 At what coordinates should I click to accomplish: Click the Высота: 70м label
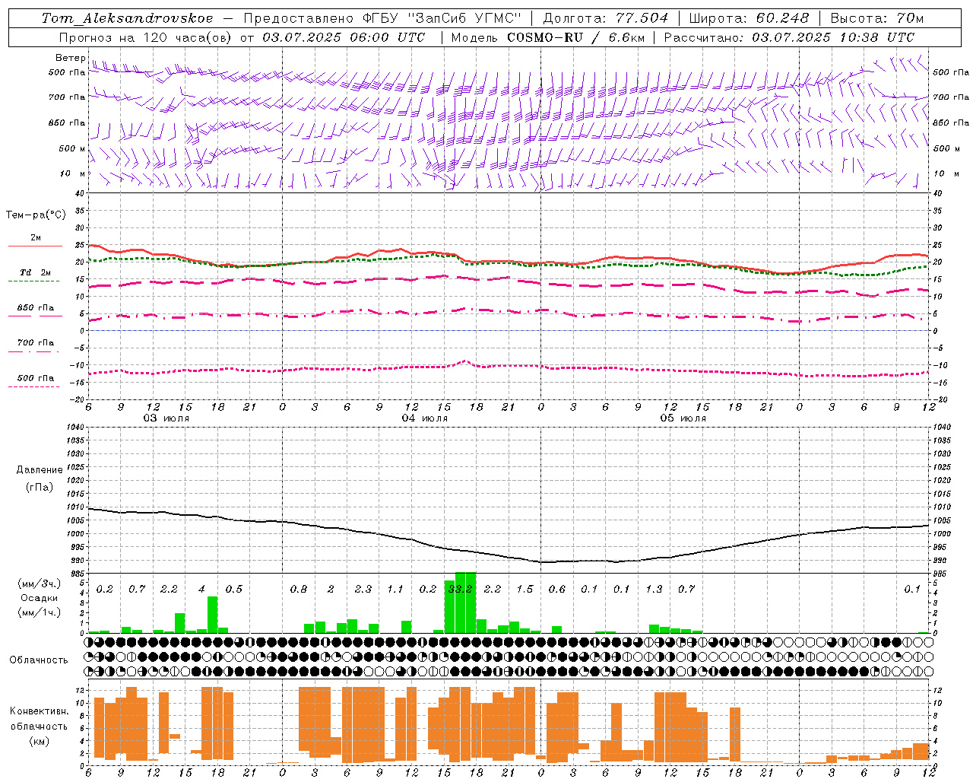pyautogui.click(x=877, y=18)
